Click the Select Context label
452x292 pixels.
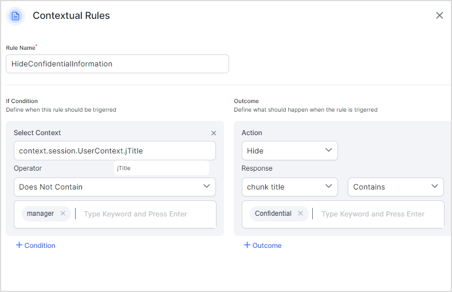[x=37, y=133]
